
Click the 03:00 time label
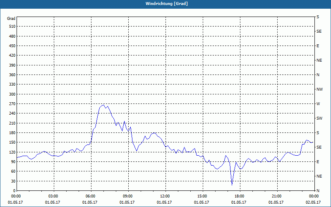(54, 196)
